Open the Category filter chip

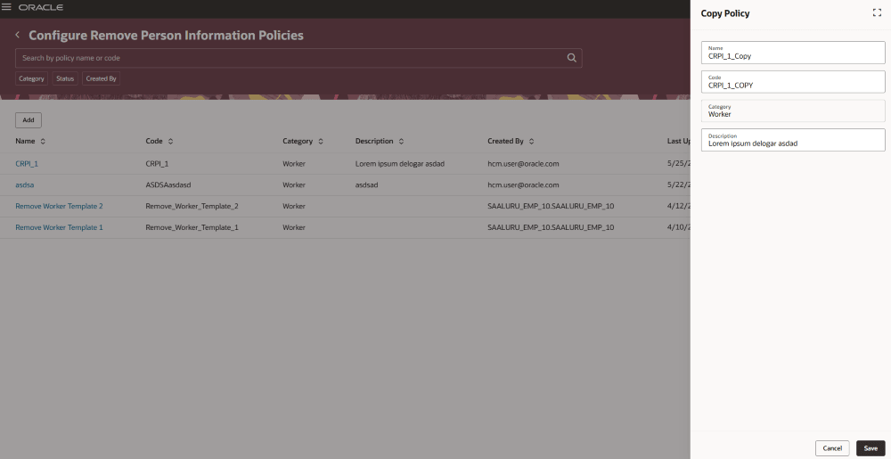click(31, 78)
